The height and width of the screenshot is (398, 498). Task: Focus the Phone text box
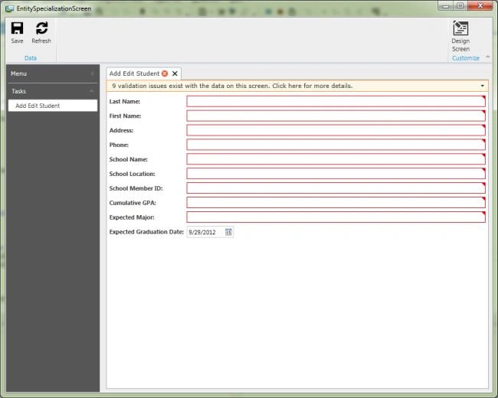[x=336, y=145]
